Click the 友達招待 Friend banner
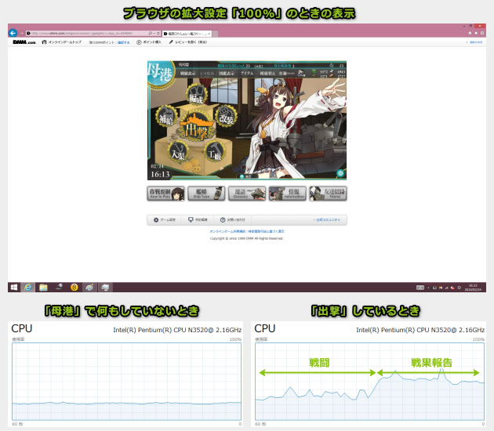Viewport: 494px width, 431px height. 328,194
